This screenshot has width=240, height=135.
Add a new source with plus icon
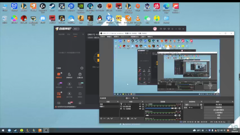121,118
